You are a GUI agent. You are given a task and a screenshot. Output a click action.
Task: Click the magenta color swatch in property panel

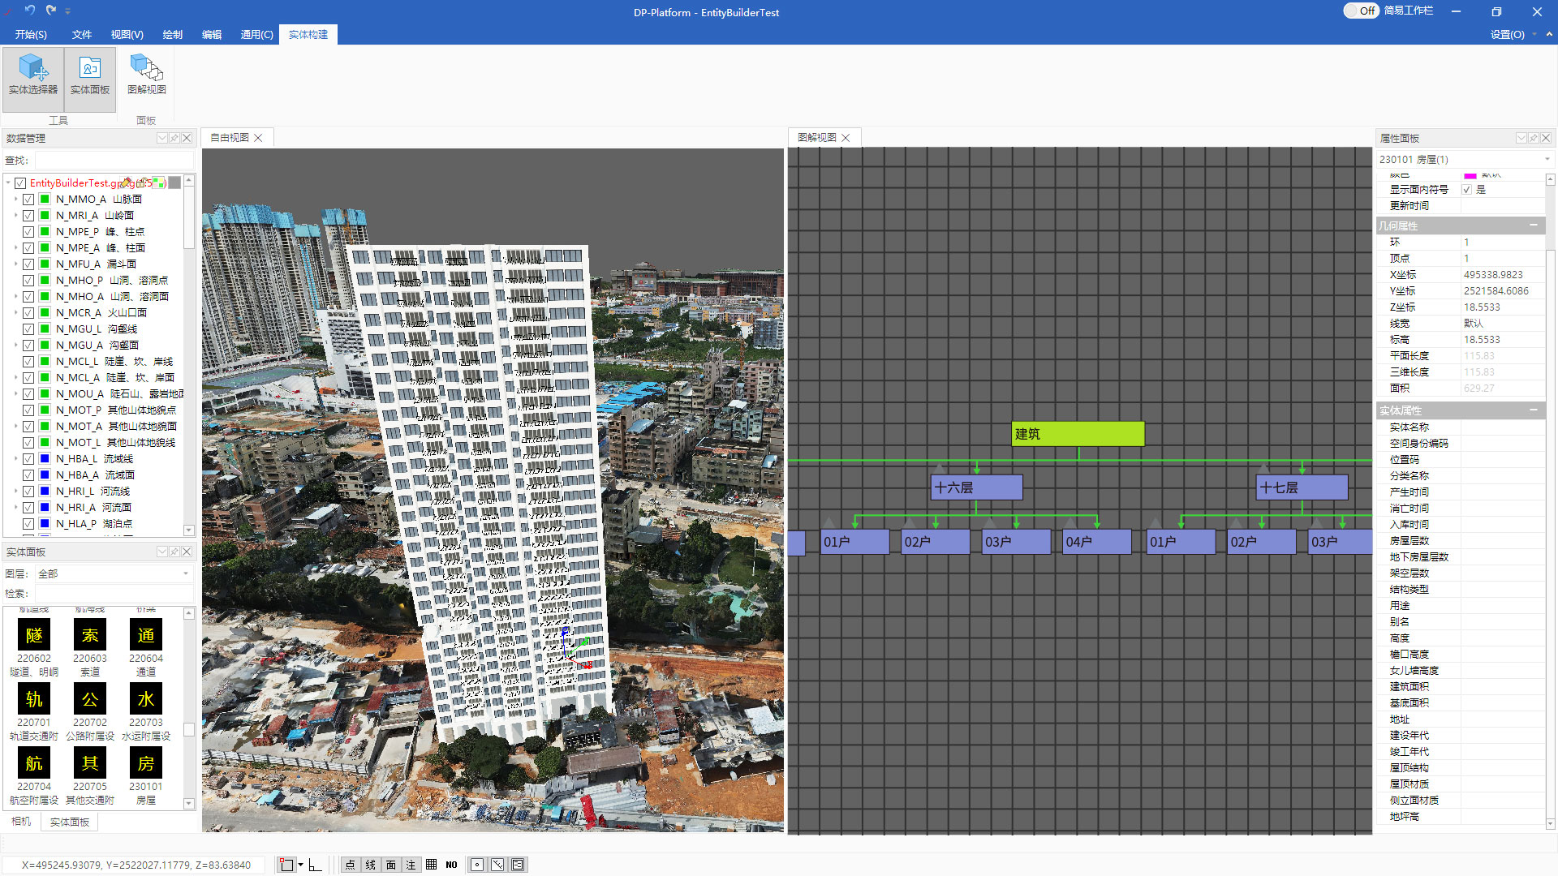tap(1470, 176)
